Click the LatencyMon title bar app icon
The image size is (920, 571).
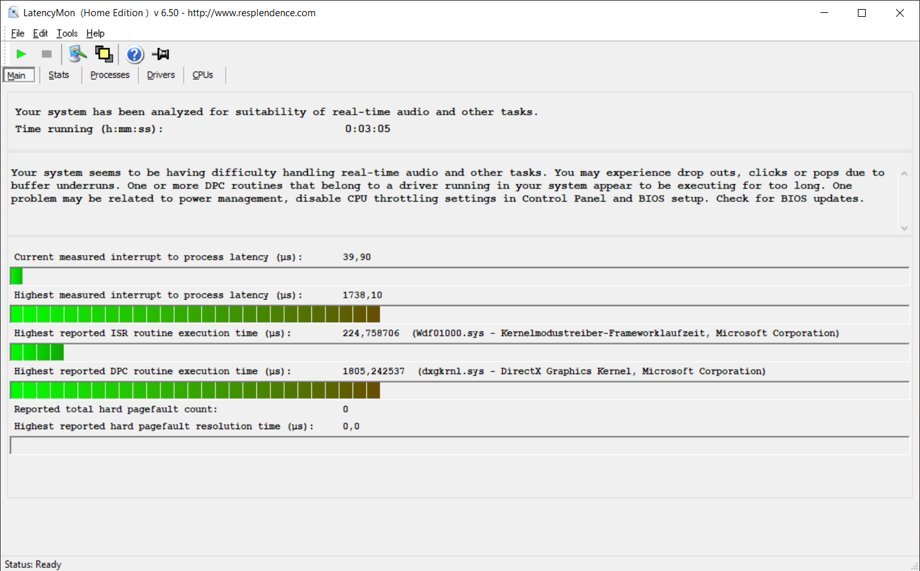[x=13, y=12]
